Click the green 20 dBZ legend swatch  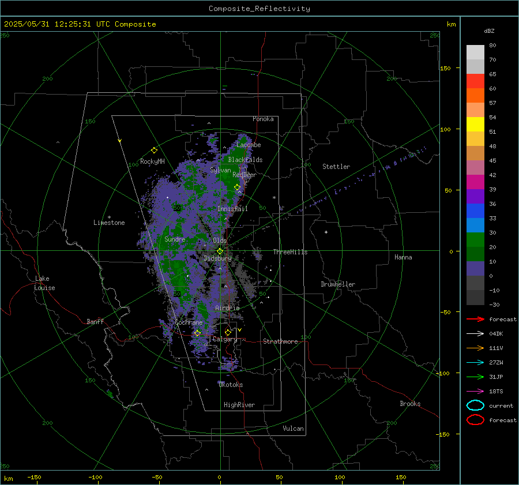click(475, 239)
